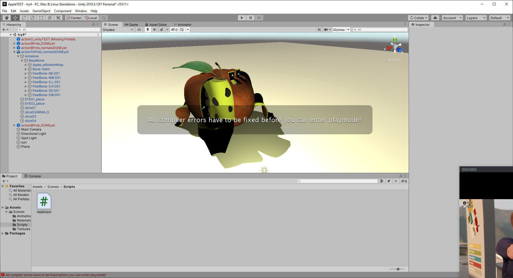Toggle scene lighting in Scene view

148,30
